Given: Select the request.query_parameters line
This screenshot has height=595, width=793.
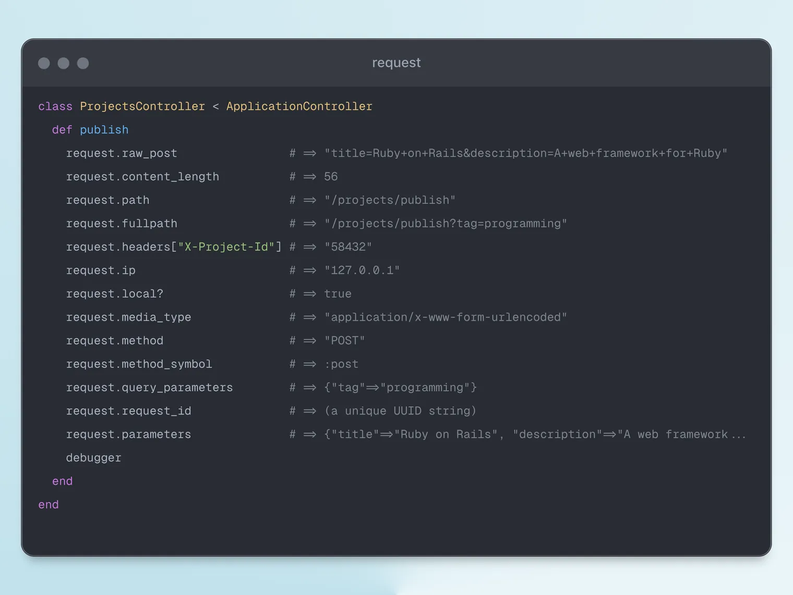Looking at the screenshot, I should point(150,387).
